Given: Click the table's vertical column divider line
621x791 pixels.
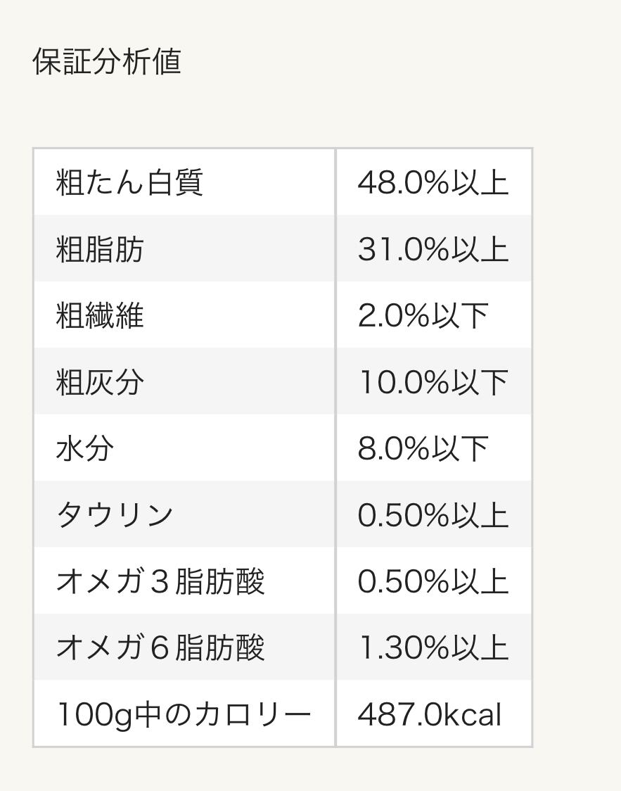Looking at the screenshot, I should pyautogui.click(x=335, y=448).
